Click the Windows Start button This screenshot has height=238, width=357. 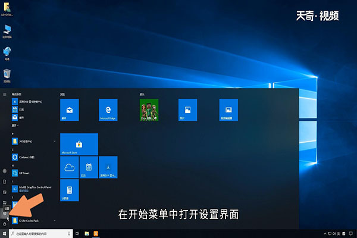4,234
